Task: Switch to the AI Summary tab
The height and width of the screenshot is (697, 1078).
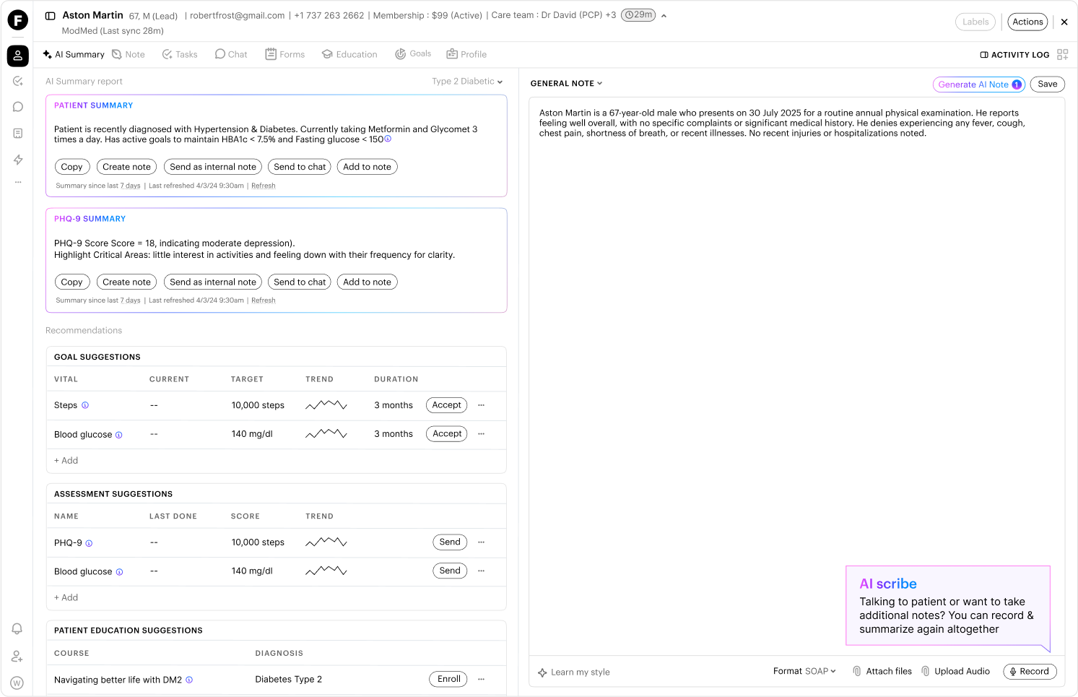Action: (74, 54)
